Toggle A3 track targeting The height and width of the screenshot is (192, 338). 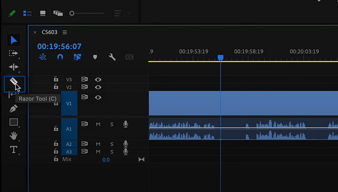(69, 152)
